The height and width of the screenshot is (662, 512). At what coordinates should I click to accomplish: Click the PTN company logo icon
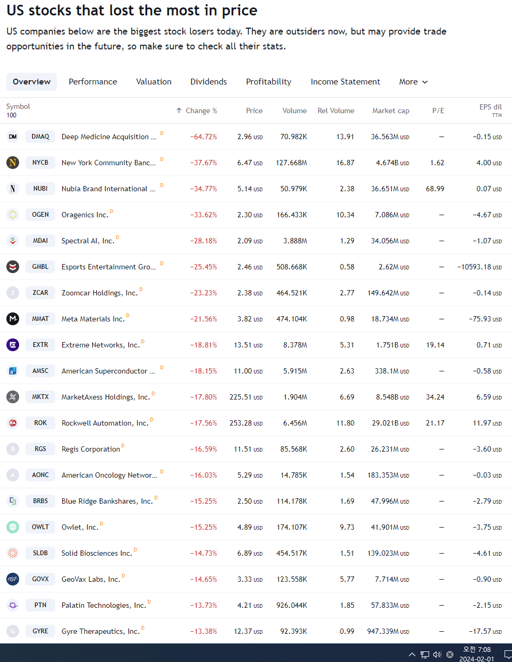[x=13, y=605]
